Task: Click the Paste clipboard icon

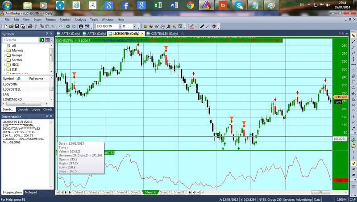Action: pos(47,26)
